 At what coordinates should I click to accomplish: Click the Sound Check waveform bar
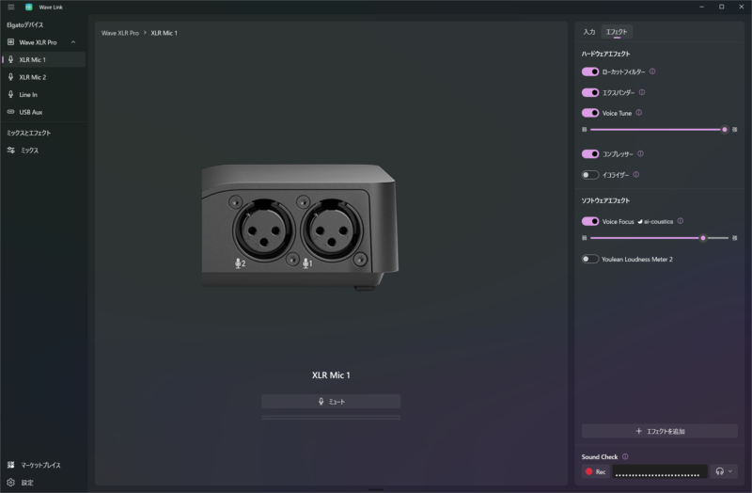click(660, 472)
